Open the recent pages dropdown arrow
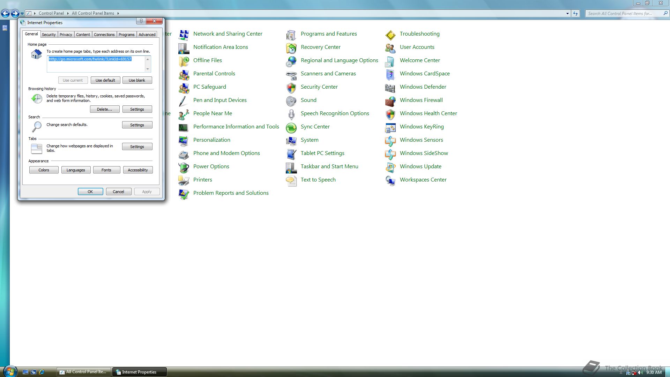 (22, 14)
